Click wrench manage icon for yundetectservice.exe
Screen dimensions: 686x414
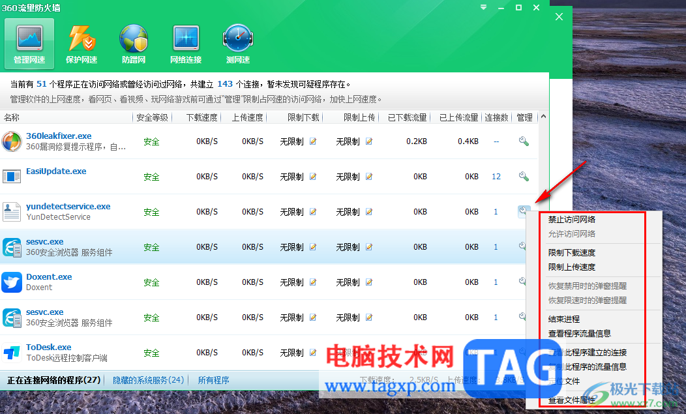pos(523,211)
